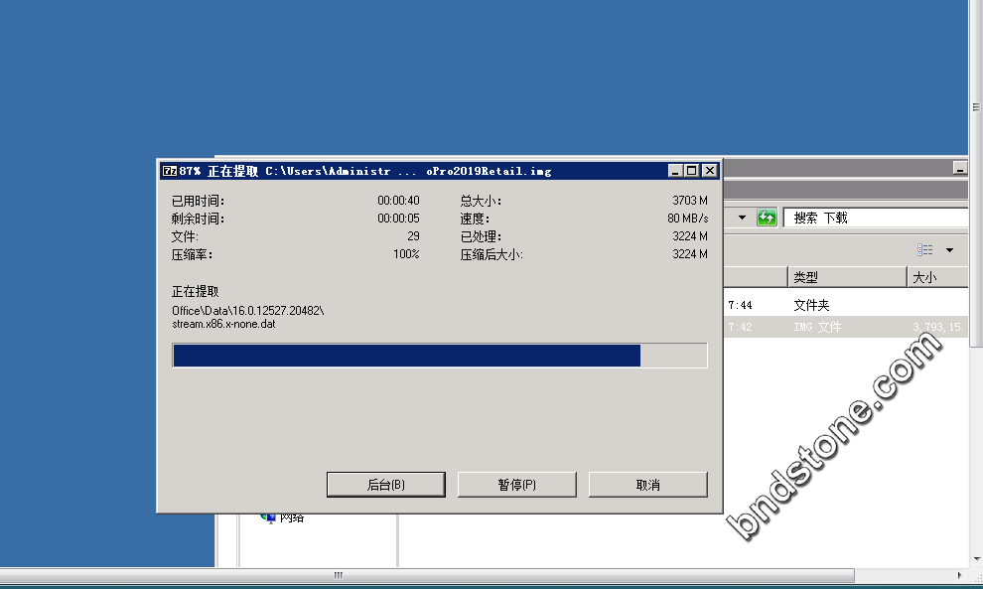Focus the 搜索 下载 search field
Image resolution: width=983 pixels, height=589 pixels.
[x=874, y=218]
